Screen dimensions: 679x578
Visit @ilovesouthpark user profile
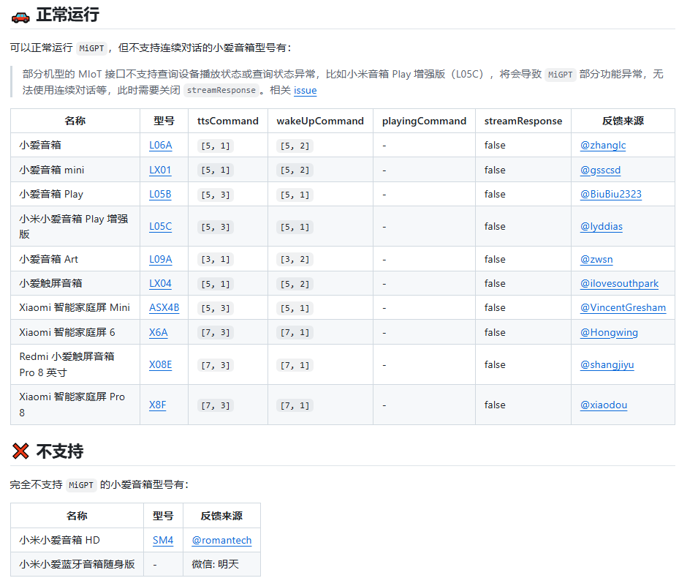[619, 284]
